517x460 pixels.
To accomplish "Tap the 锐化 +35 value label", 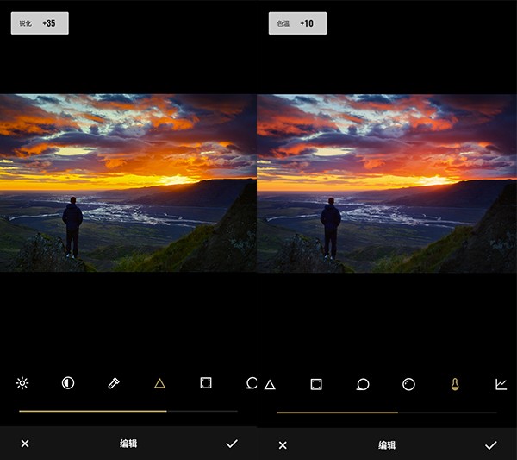I will tap(40, 23).
